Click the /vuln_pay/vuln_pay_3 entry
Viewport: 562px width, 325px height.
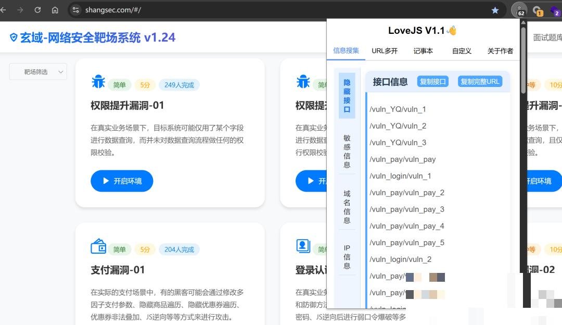pos(407,209)
